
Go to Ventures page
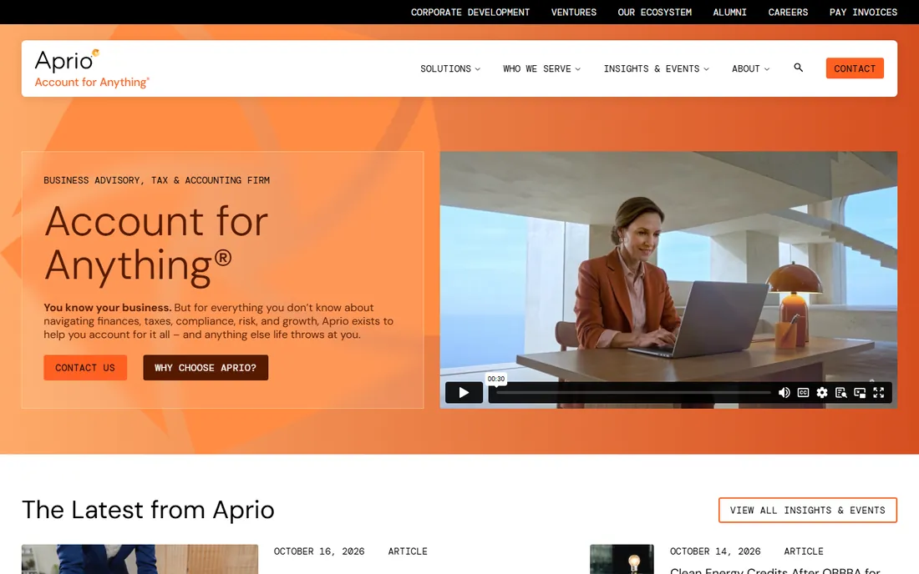(573, 12)
